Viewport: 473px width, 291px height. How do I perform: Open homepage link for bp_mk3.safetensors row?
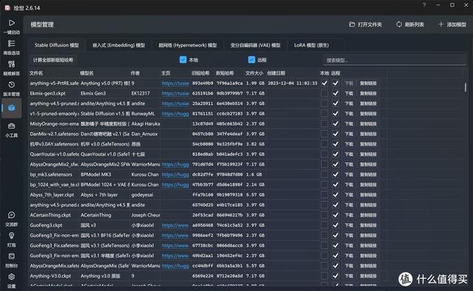(175, 174)
